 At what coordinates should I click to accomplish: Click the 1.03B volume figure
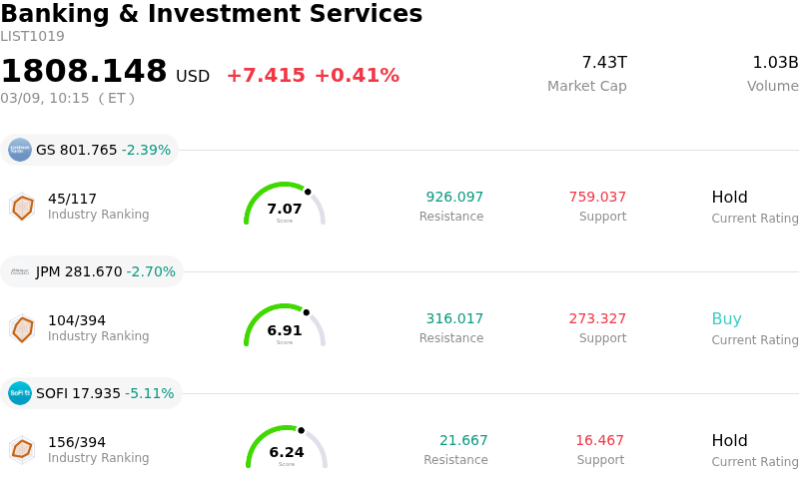point(775,63)
